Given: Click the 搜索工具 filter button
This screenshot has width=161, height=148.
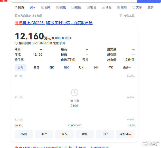Looking at the screenshot, I should (x=127, y=16).
